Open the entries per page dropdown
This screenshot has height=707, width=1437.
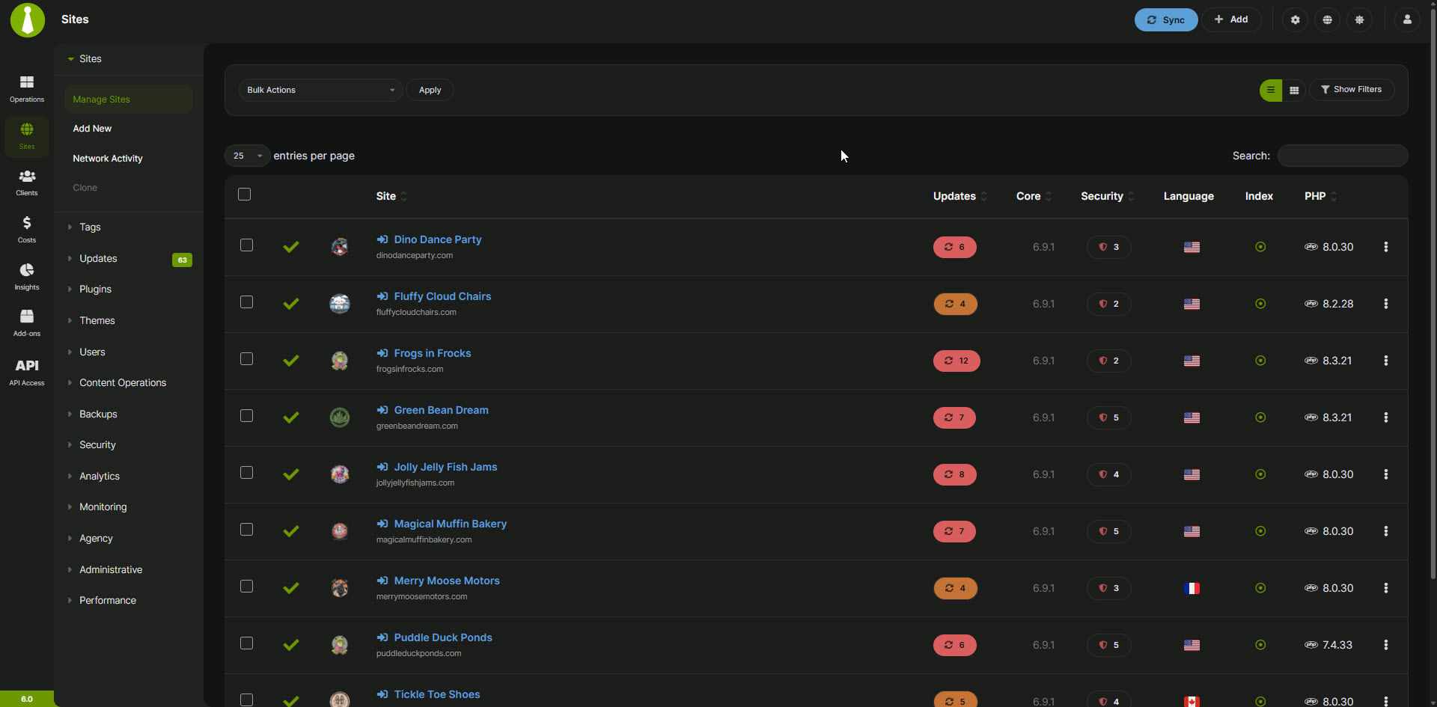coord(246,156)
